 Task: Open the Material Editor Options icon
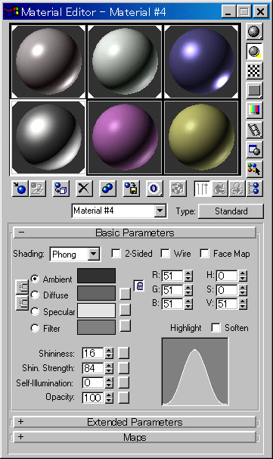tap(254, 149)
